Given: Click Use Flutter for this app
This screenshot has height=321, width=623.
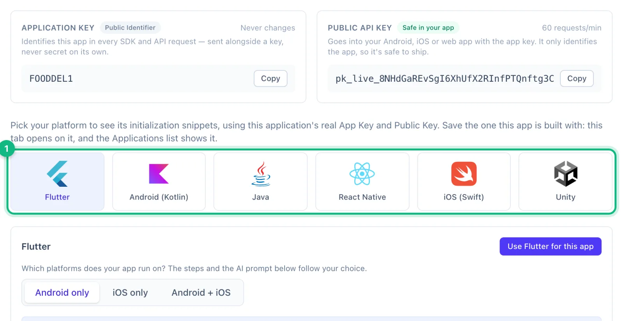Looking at the screenshot, I should pos(551,246).
